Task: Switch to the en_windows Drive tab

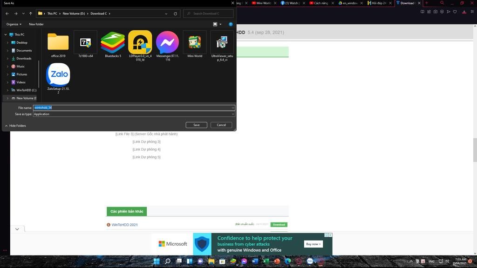Action: tap(348, 3)
